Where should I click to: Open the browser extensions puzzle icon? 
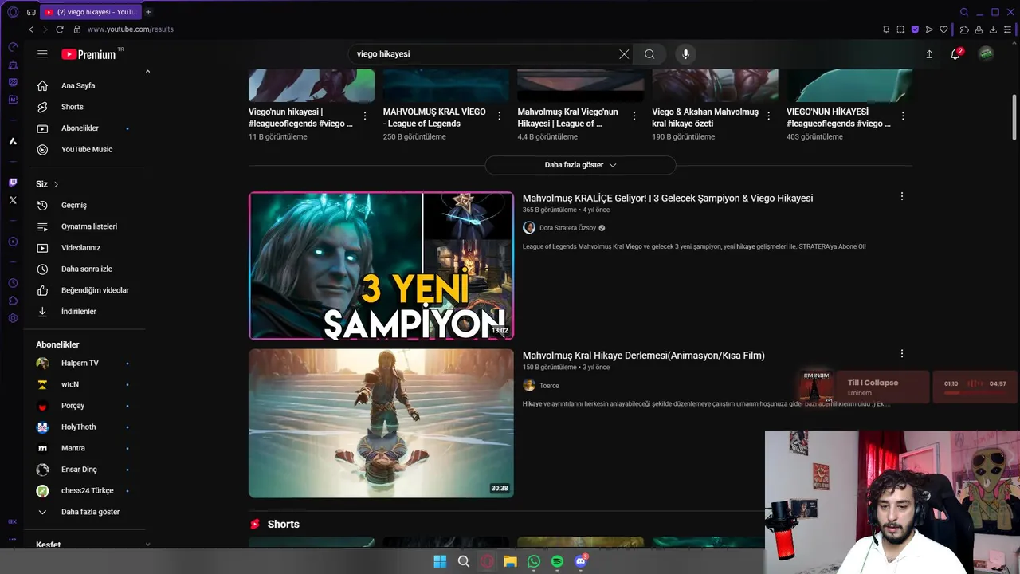click(x=964, y=29)
